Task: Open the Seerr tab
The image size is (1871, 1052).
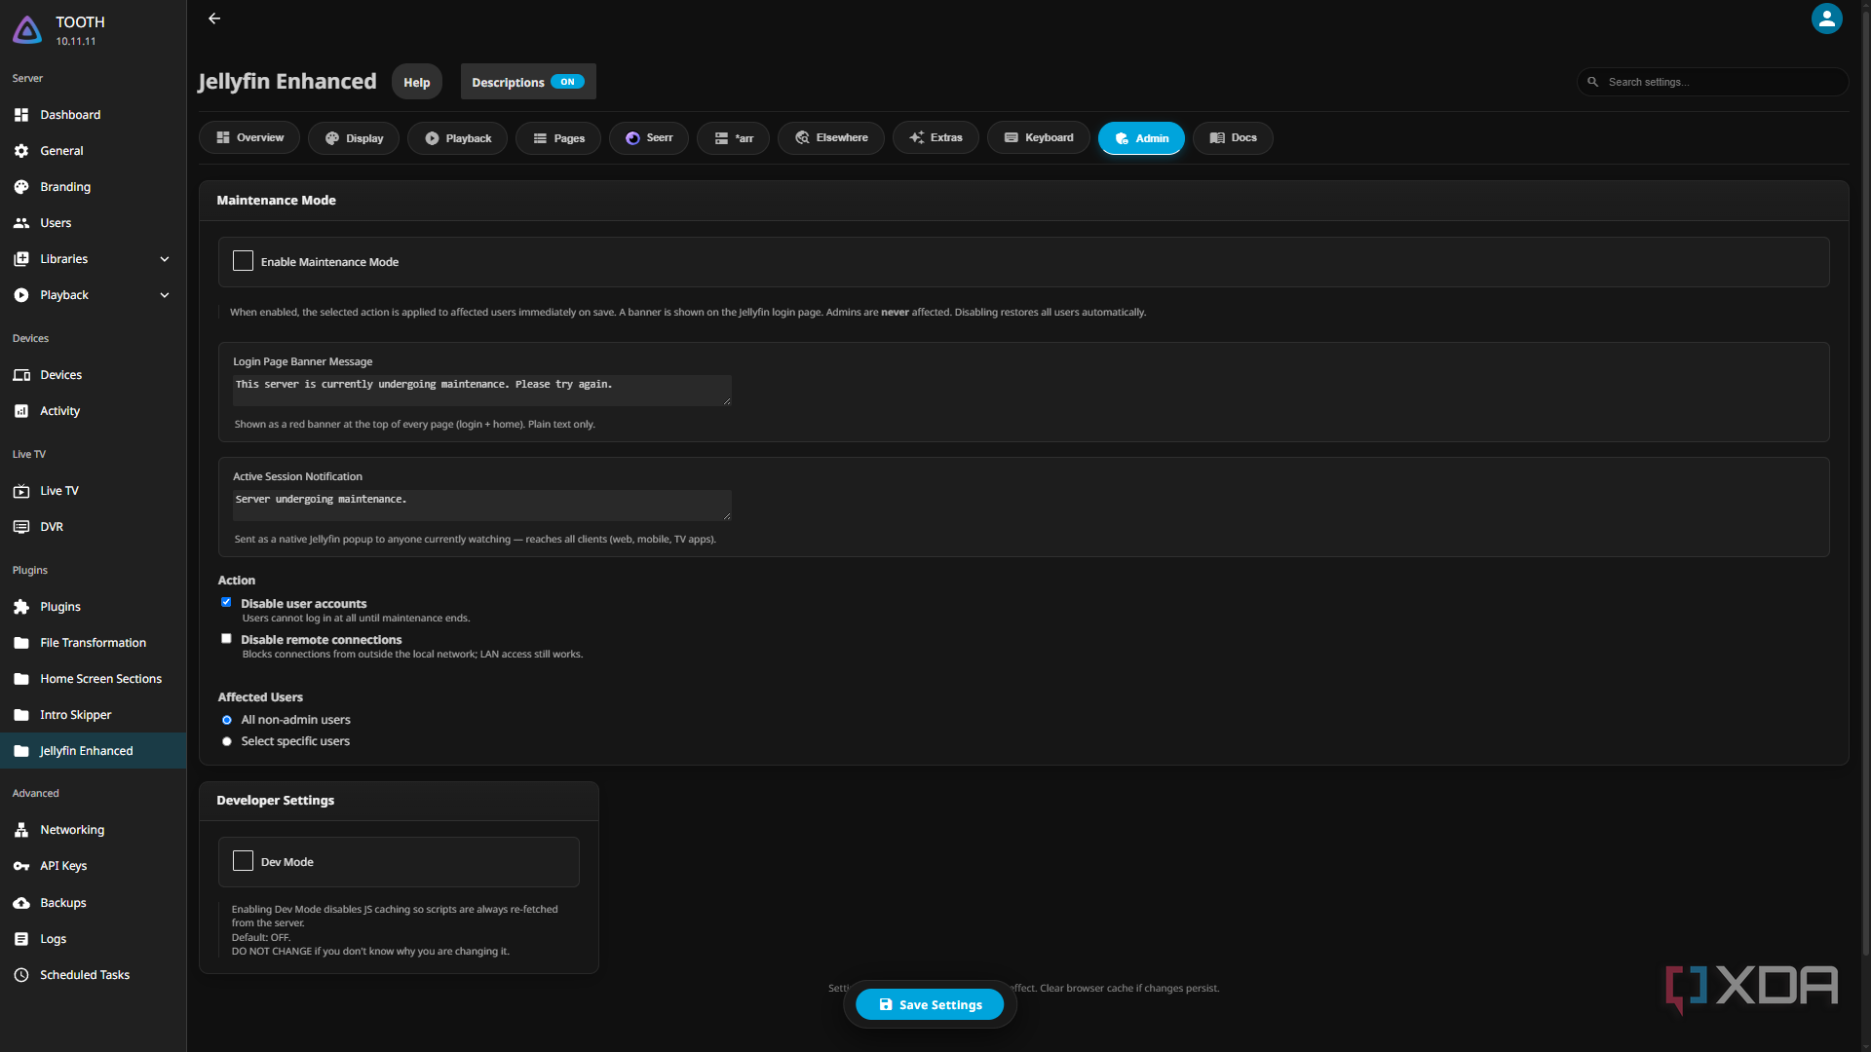Action: [649, 138]
